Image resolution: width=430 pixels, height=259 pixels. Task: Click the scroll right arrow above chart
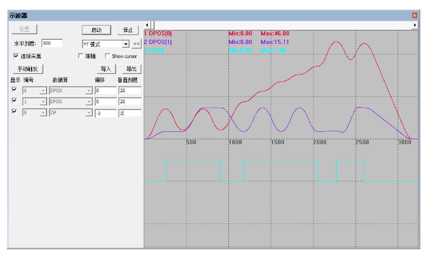click(415, 25)
